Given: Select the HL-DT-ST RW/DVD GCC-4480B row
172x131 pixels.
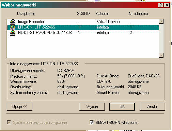Looking at the screenshot, I should pyautogui.click(x=83, y=33).
